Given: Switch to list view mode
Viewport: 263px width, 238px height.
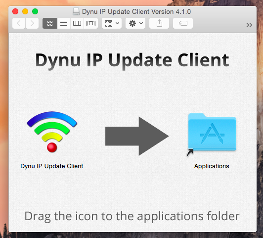Looking at the screenshot, I should (64, 23).
